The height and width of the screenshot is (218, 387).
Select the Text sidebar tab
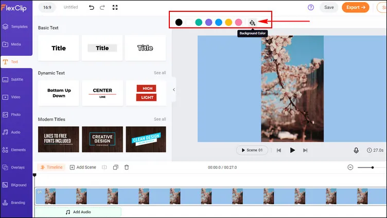click(15, 62)
